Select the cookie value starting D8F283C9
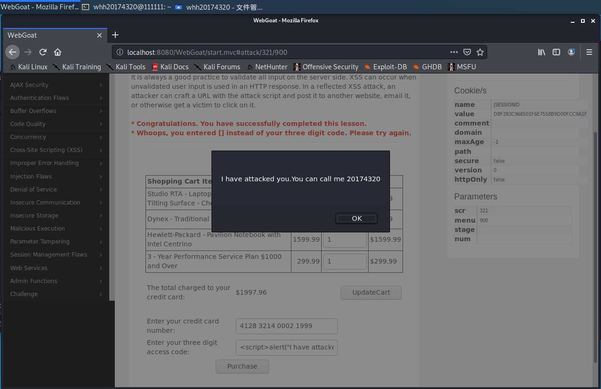Screen dimensions: 601x389 click(540, 114)
